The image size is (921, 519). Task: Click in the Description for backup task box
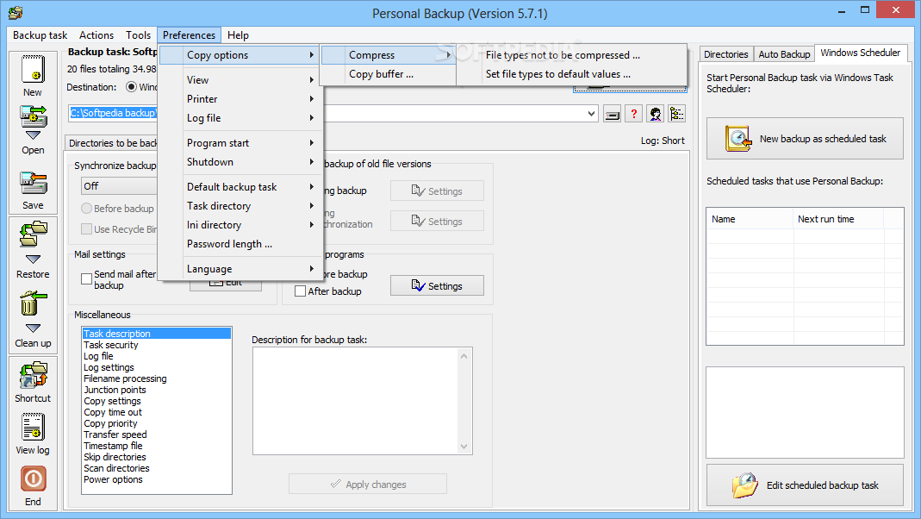tap(363, 401)
